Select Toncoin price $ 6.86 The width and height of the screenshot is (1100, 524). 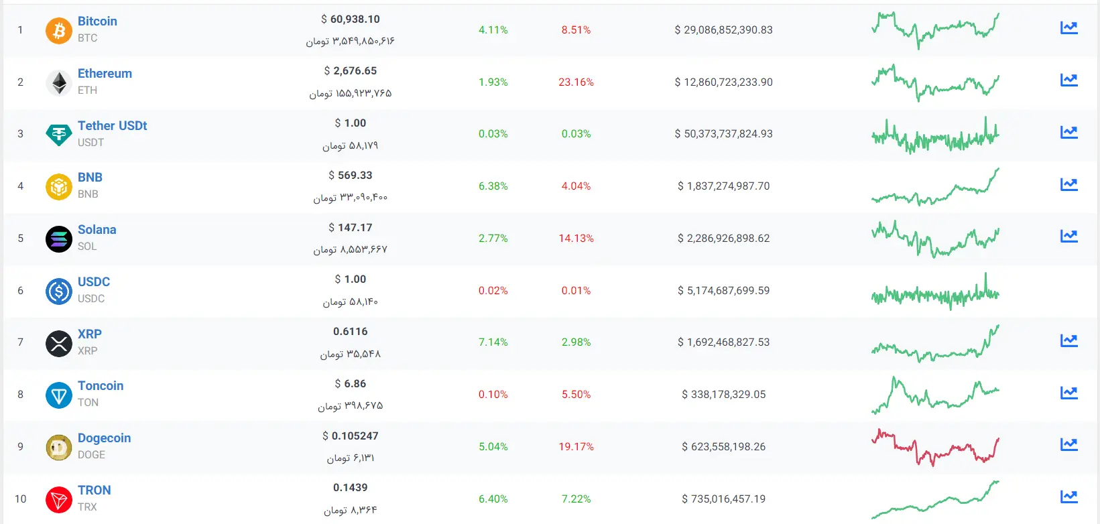point(351,384)
